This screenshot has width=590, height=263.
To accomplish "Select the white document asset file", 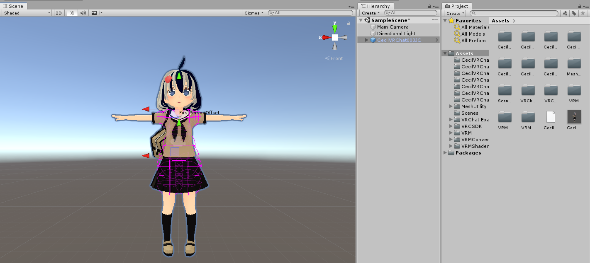I will [x=551, y=117].
